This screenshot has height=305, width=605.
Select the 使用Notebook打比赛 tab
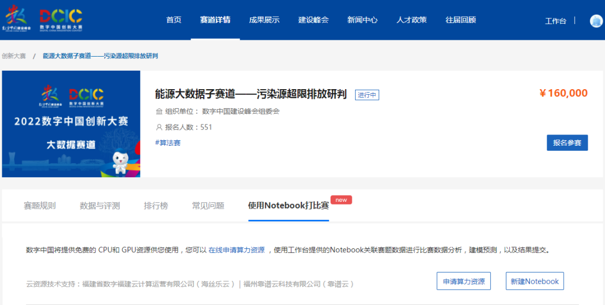click(x=288, y=206)
